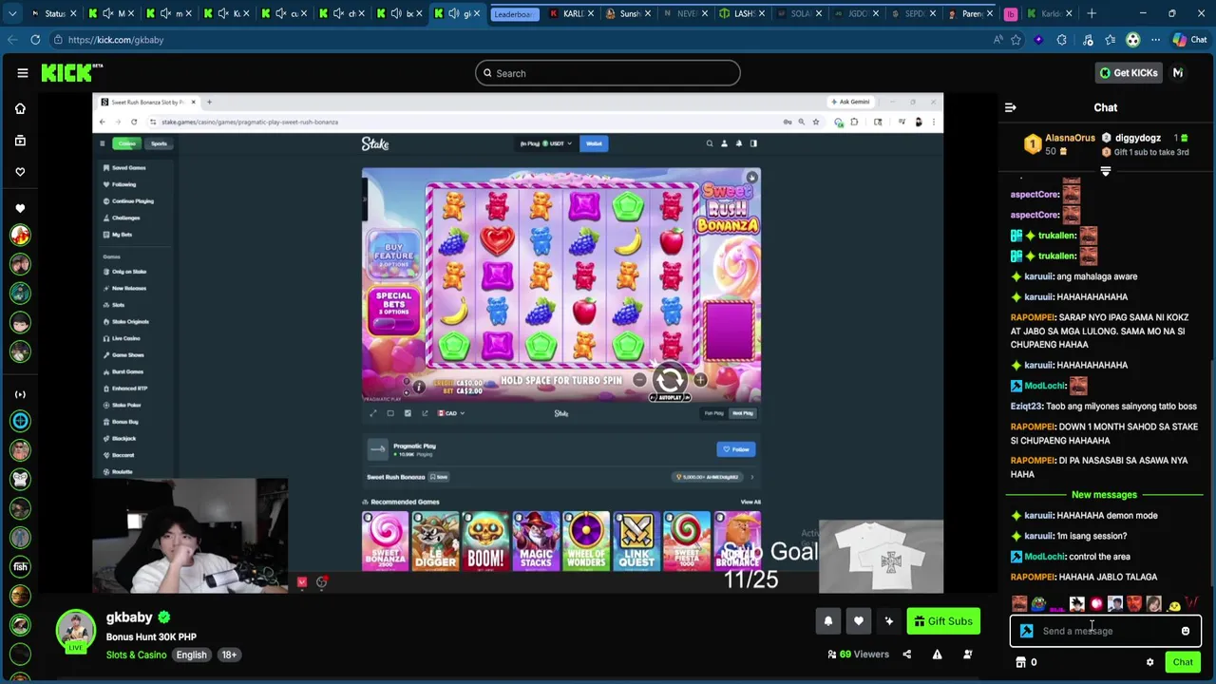This screenshot has height=684, width=1216.
Task: Refresh the browser page
Action: tap(35, 40)
